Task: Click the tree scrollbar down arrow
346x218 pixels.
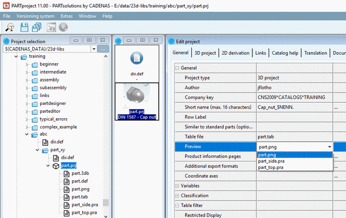Action: pos(106,216)
